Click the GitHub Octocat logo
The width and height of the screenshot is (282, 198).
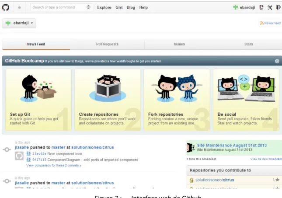[6, 7]
